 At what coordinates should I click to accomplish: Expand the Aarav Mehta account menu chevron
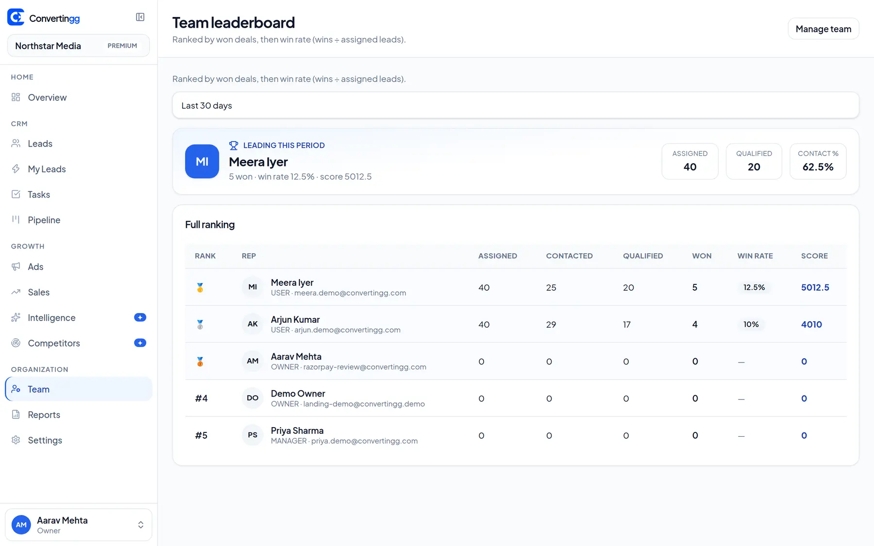tap(141, 525)
